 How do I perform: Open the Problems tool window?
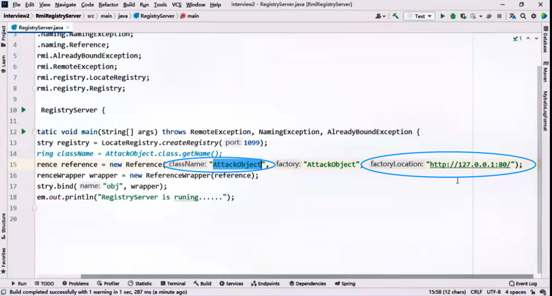tap(75, 284)
